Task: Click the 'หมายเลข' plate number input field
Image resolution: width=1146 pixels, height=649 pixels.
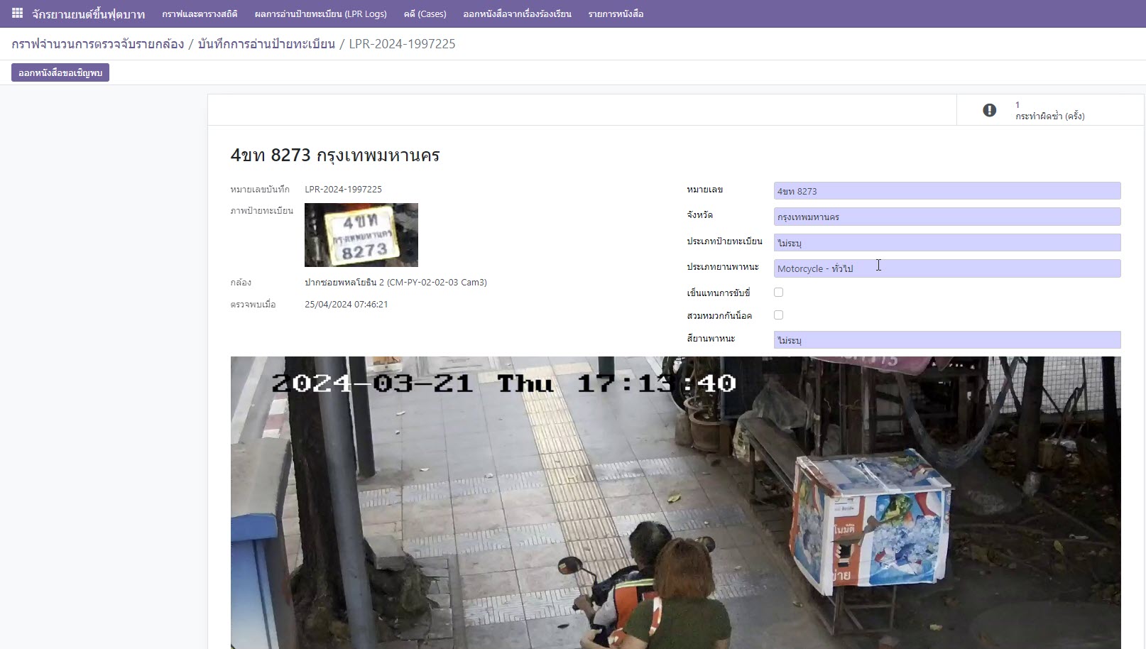Action: point(946,191)
